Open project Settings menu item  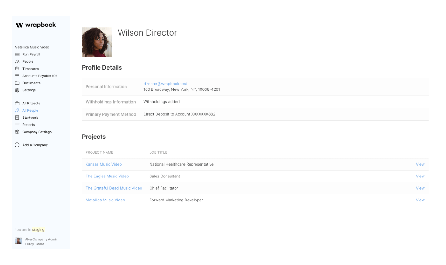(29, 90)
